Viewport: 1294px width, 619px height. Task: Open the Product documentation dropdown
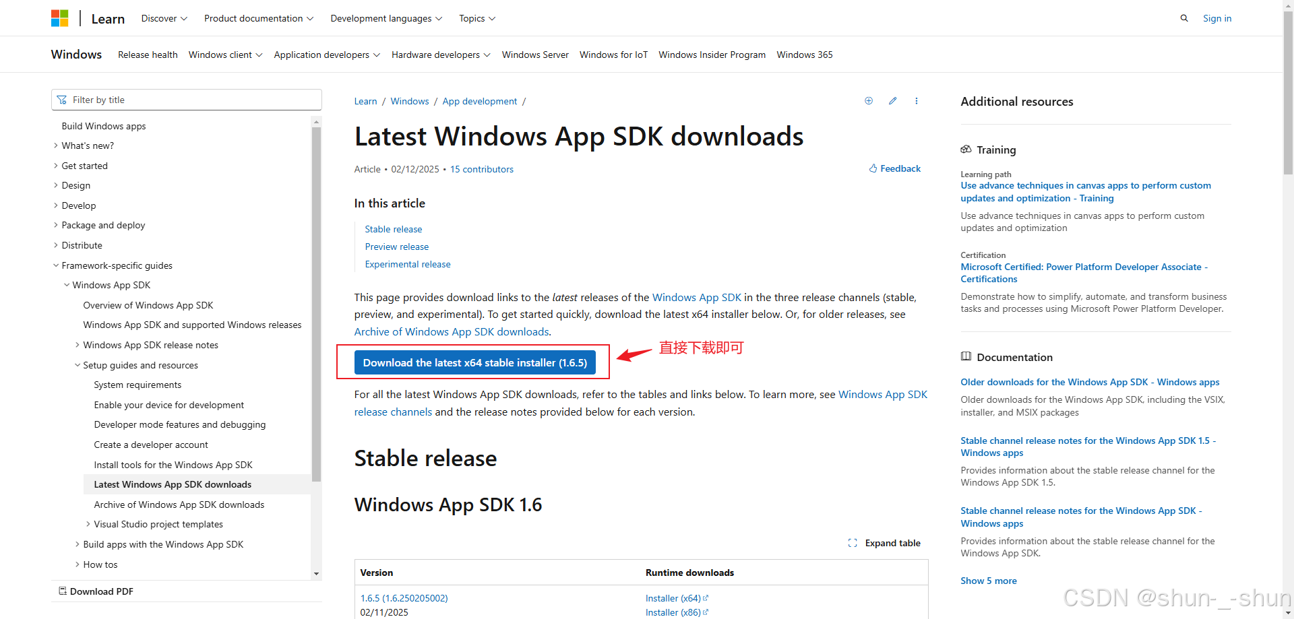tap(259, 18)
